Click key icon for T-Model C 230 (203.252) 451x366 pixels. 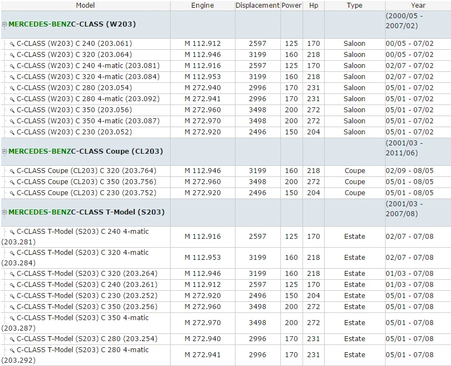[x=12, y=296]
